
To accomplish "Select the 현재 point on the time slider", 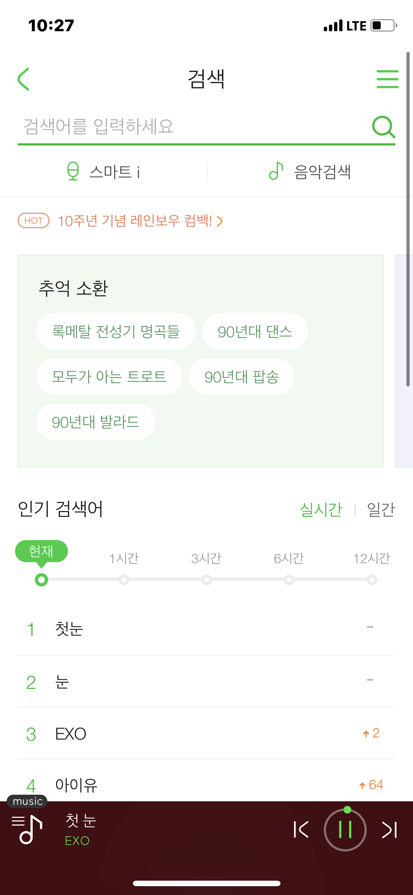I will [41, 579].
